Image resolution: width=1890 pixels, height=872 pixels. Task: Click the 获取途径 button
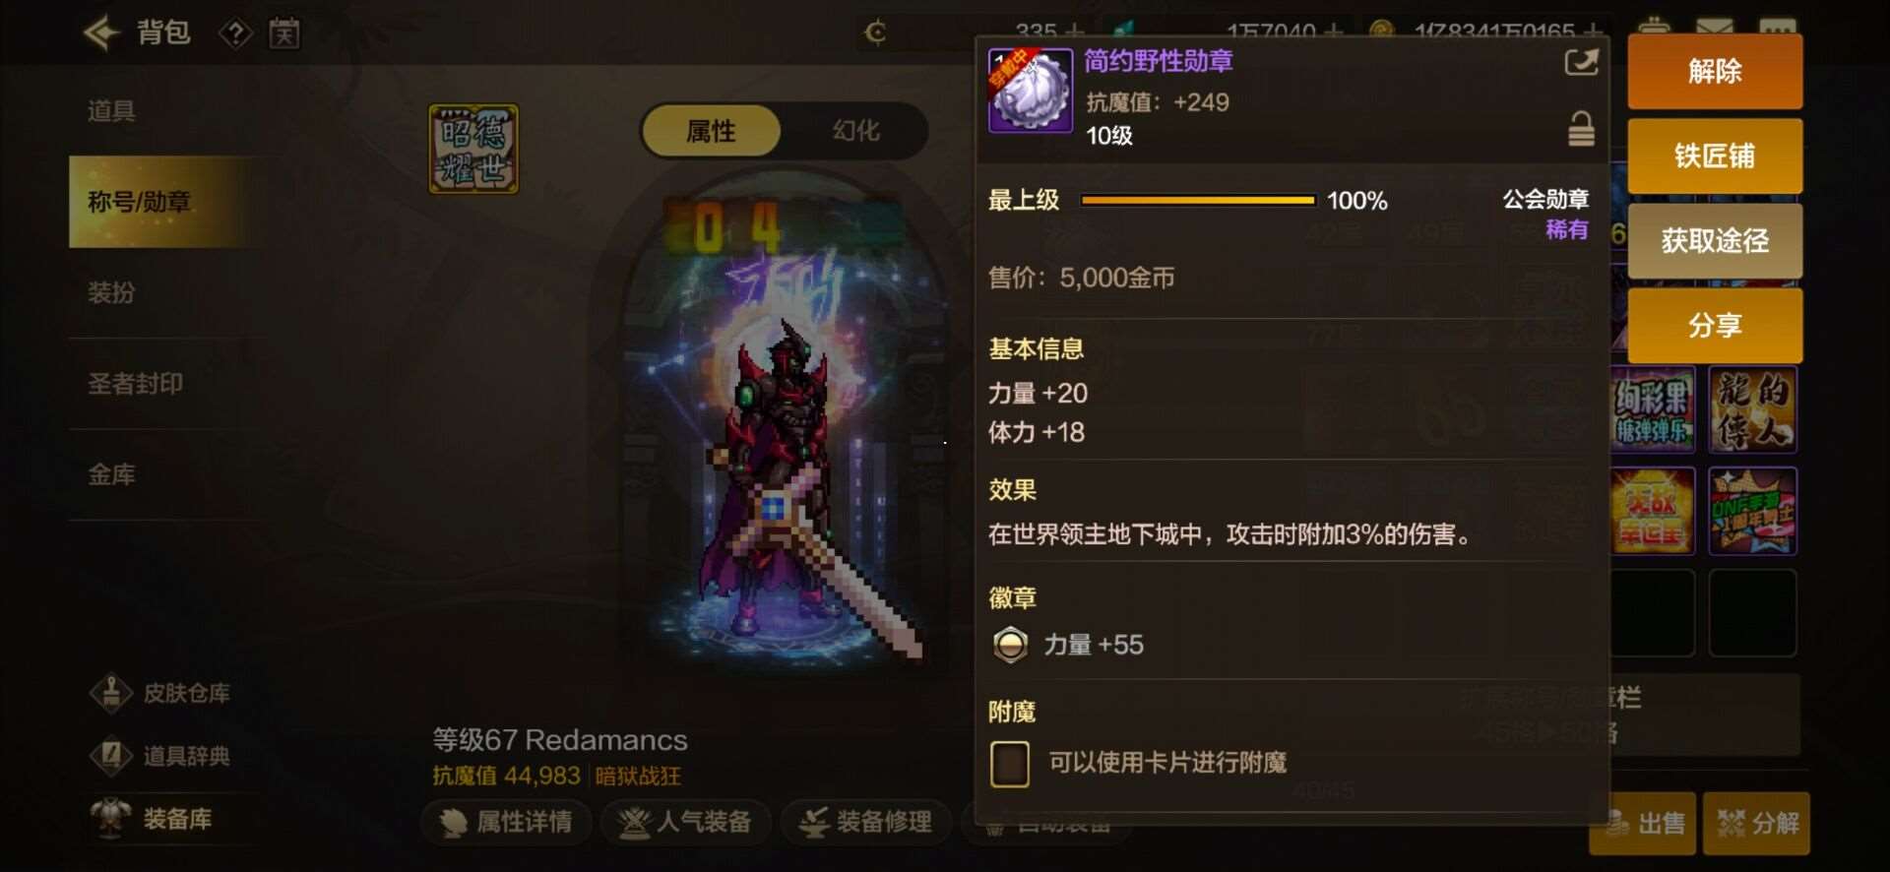pyautogui.click(x=1715, y=240)
